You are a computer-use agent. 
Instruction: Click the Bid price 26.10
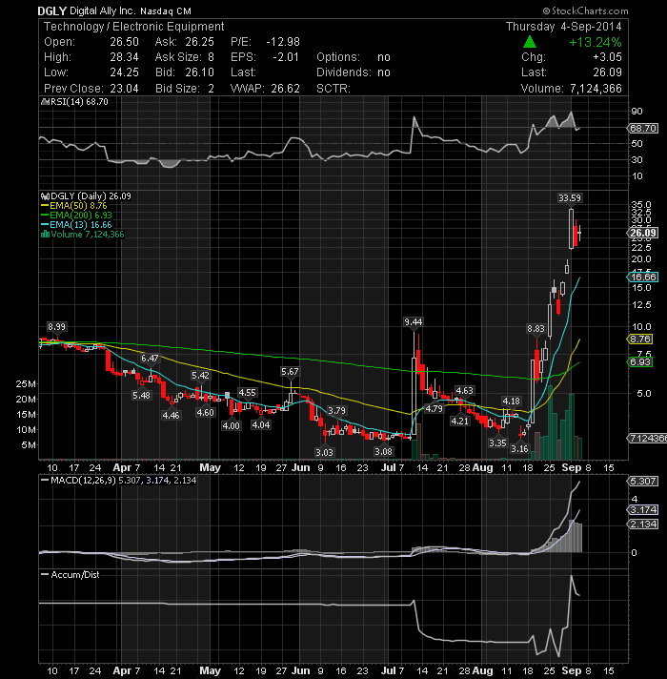[x=199, y=72]
